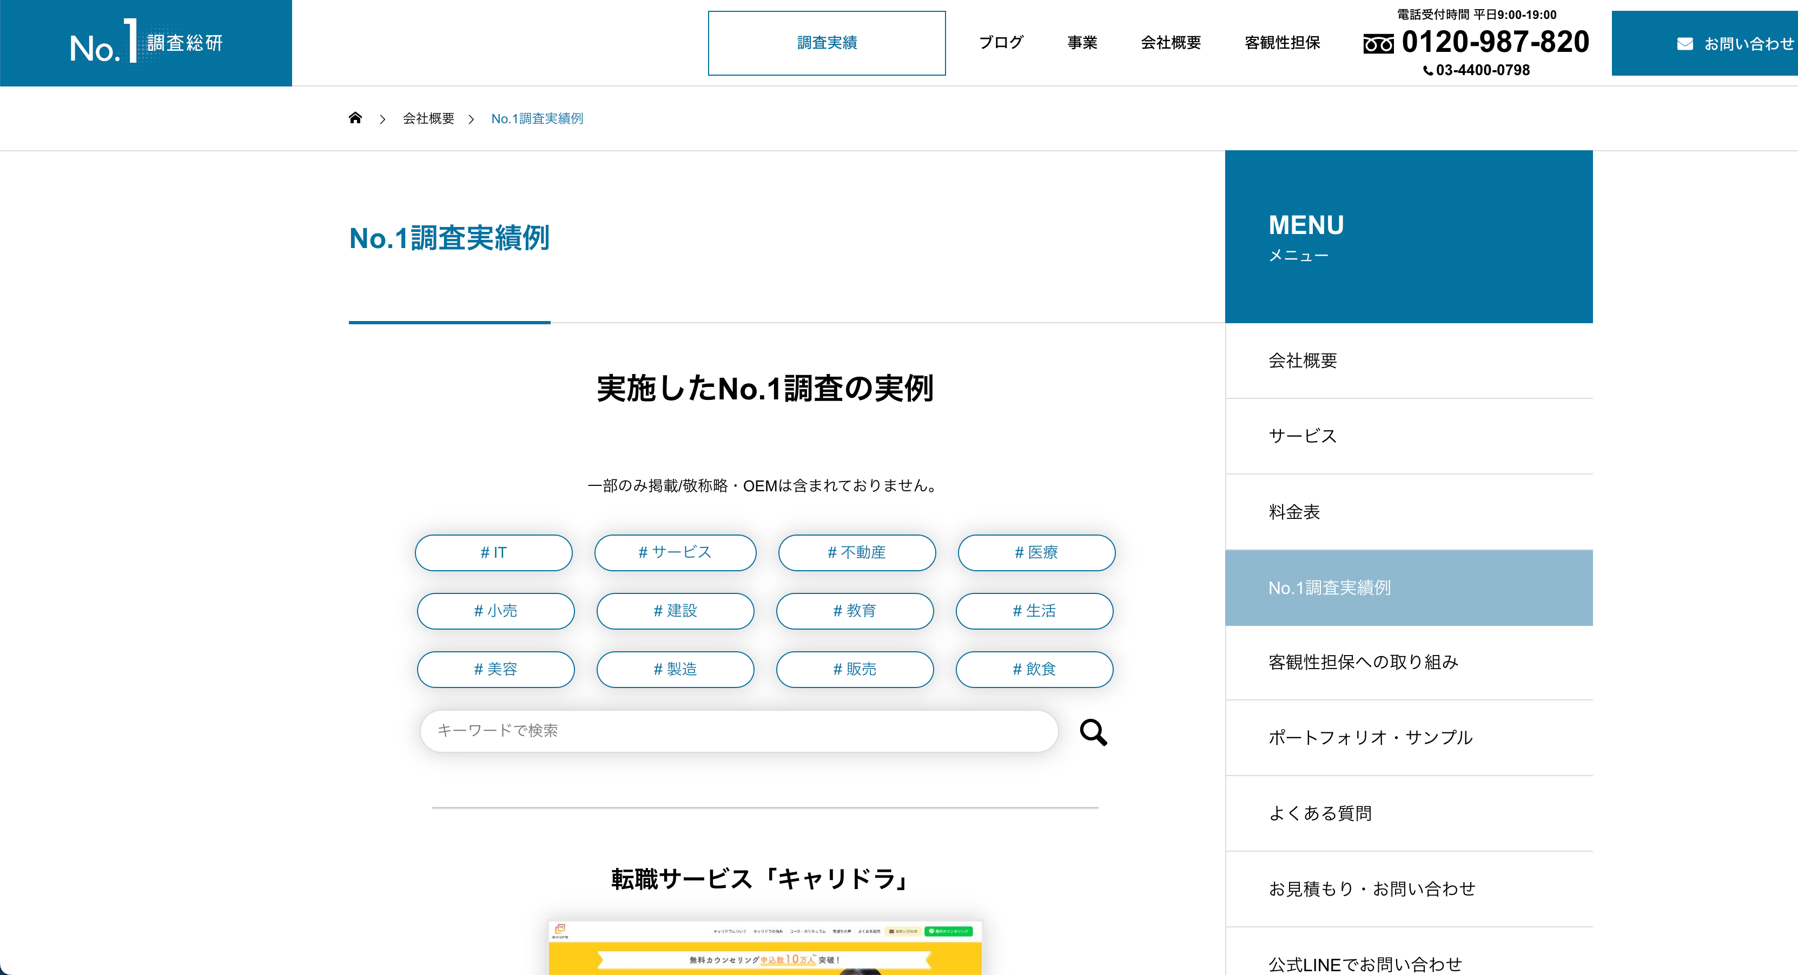The image size is (1798, 975).
Task: Select No.1調査実績例 in the MENU panel
Action: [1329, 587]
